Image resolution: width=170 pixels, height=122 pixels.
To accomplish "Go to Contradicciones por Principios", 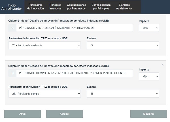I will click(101, 7).
